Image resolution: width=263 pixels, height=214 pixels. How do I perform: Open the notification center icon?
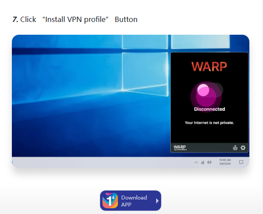coord(241,162)
